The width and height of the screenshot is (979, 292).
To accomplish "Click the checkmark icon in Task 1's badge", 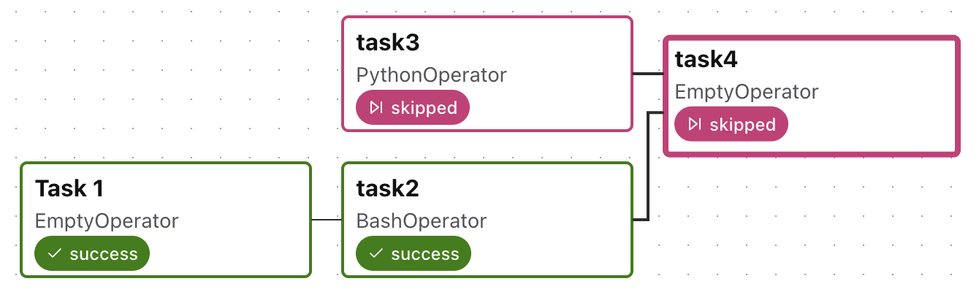I will pos(55,254).
